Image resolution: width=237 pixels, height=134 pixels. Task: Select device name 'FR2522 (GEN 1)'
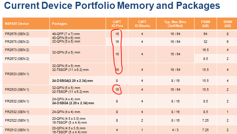pos(17,121)
